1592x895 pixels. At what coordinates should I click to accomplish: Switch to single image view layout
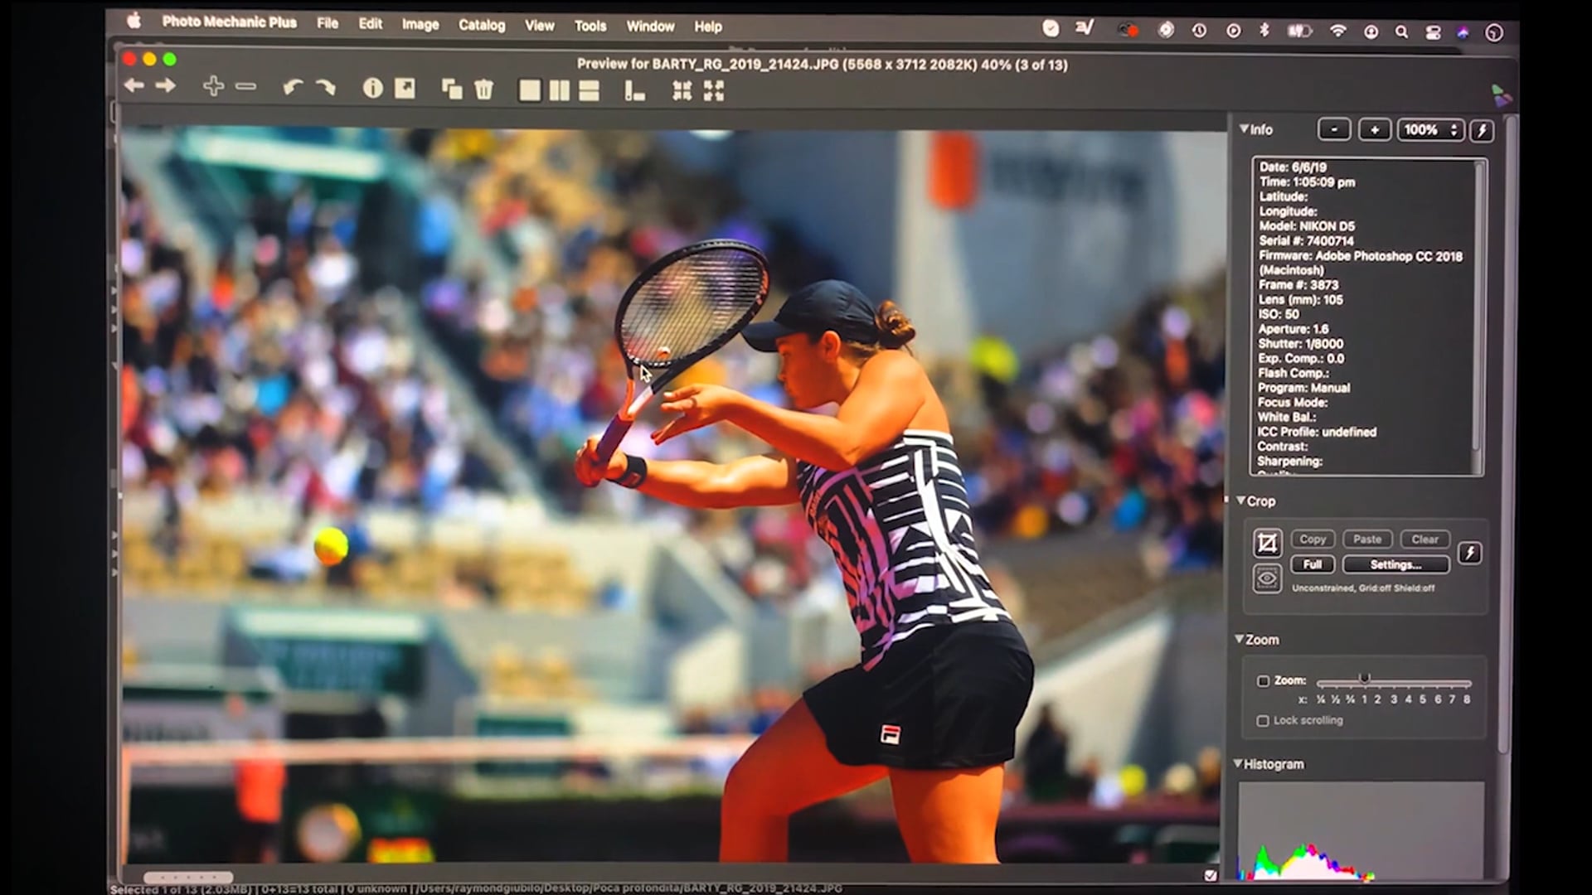[x=529, y=90]
